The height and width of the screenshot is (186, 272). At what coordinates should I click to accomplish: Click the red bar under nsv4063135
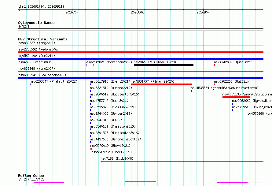tap(236, 97)
